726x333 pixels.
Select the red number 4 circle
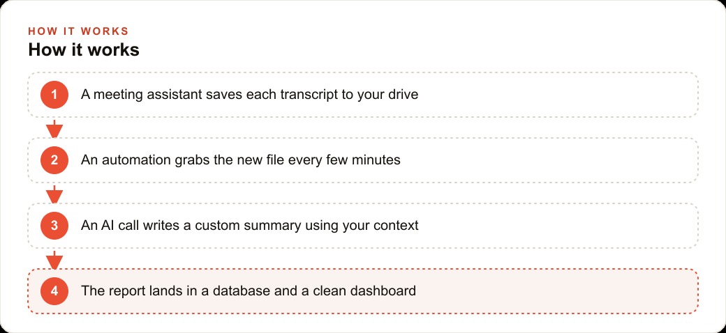click(x=54, y=291)
